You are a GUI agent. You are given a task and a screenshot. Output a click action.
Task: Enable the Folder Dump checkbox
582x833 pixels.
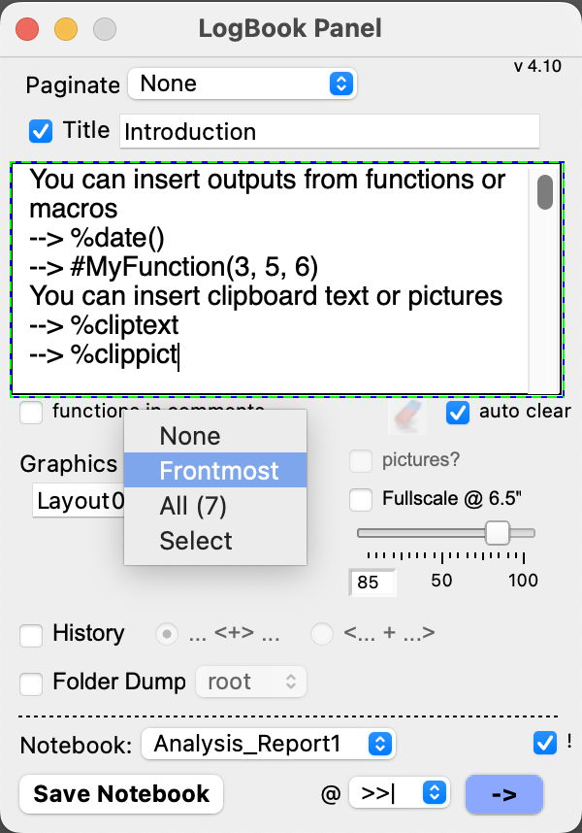32,683
